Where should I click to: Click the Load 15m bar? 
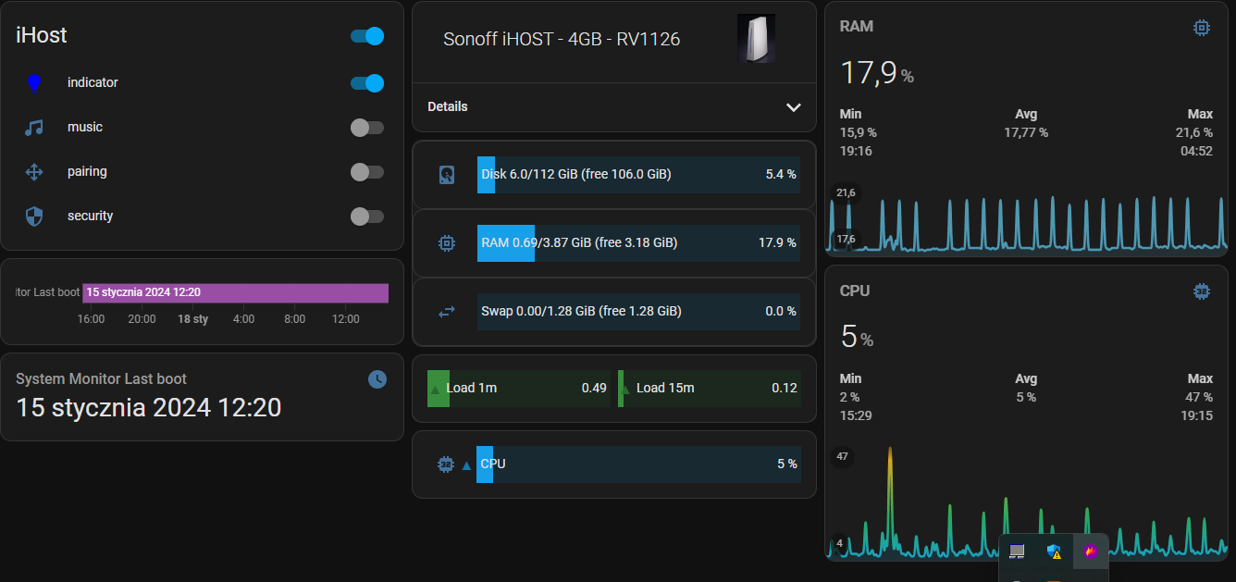point(710,389)
